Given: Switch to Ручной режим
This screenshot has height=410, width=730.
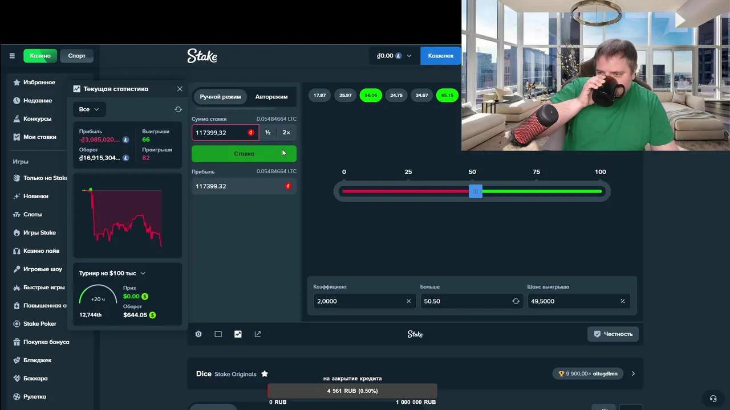Looking at the screenshot, I should 220,97.
